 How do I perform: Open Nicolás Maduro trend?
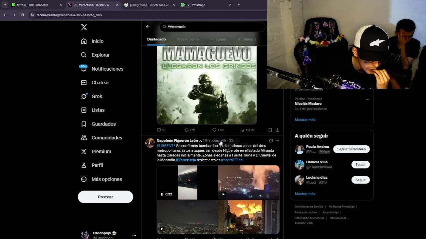308,104
